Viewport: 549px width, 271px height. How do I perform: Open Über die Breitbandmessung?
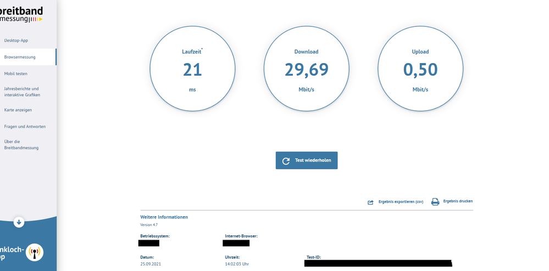click(21, 145)
